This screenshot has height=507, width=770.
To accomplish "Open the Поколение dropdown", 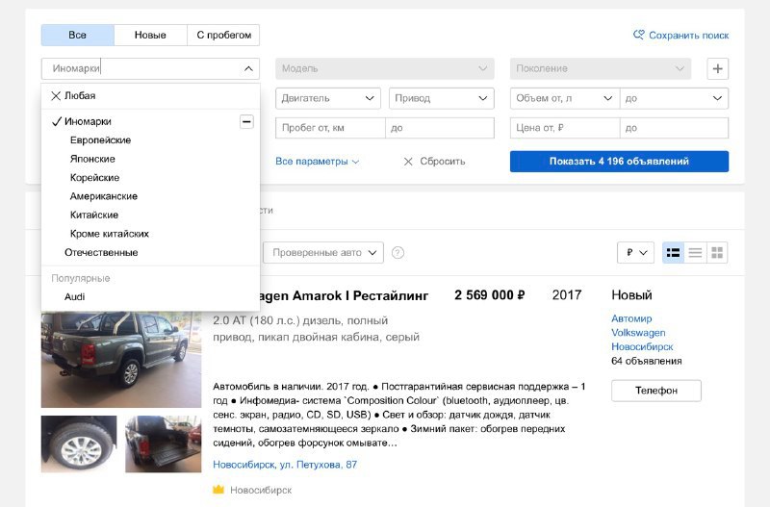I will pyautogui.click(x=600, y=68).
